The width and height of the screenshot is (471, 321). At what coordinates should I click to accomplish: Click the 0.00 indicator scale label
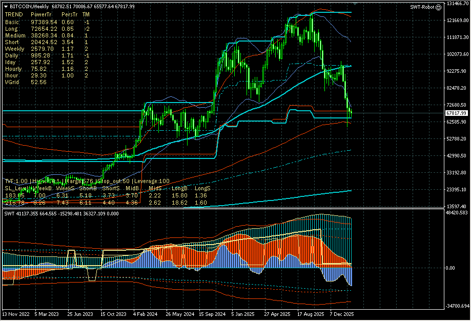(450, 268)
